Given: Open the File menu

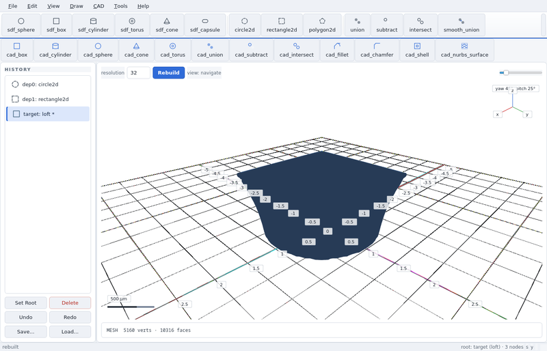Looking at the screenshot, I should (12, 6).
